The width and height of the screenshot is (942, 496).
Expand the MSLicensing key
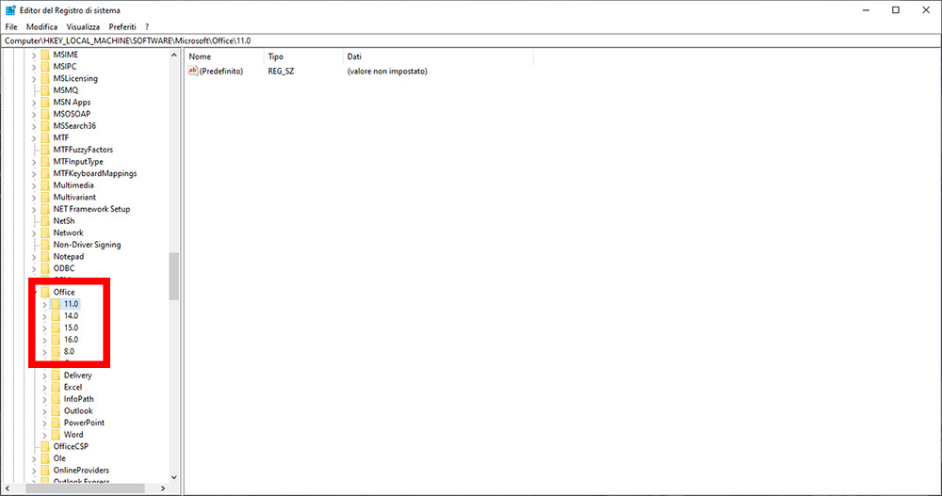pos(34,79)
